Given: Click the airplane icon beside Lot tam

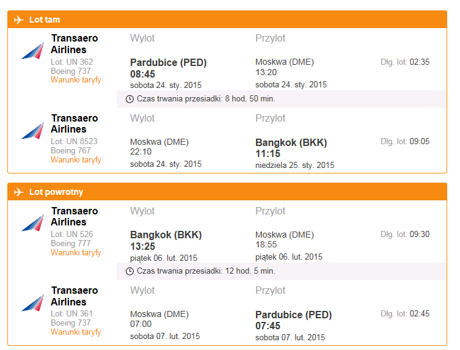Looking at the screenshot, I should [18, 20].
